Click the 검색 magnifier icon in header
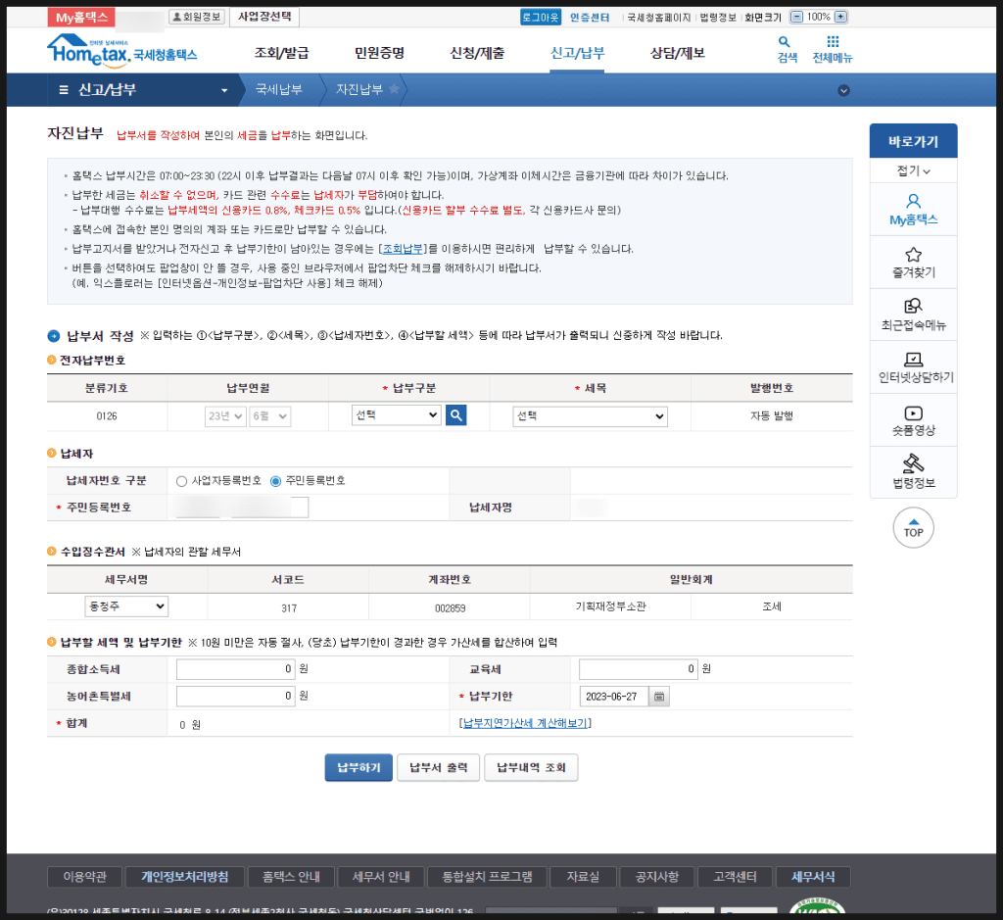 [786, 43]
